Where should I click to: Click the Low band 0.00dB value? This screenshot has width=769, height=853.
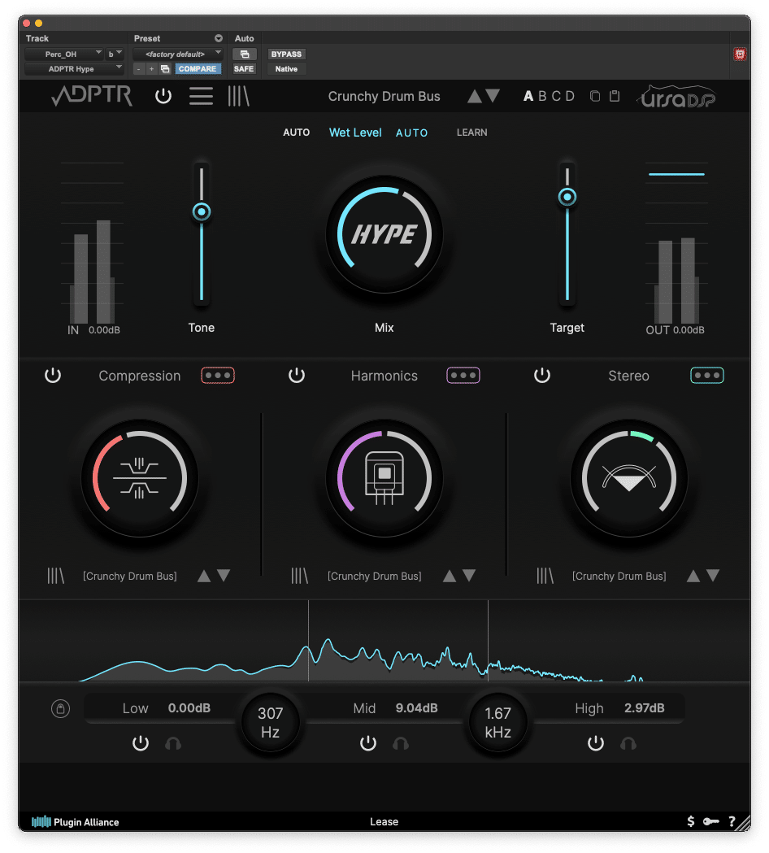pos(189,707)
